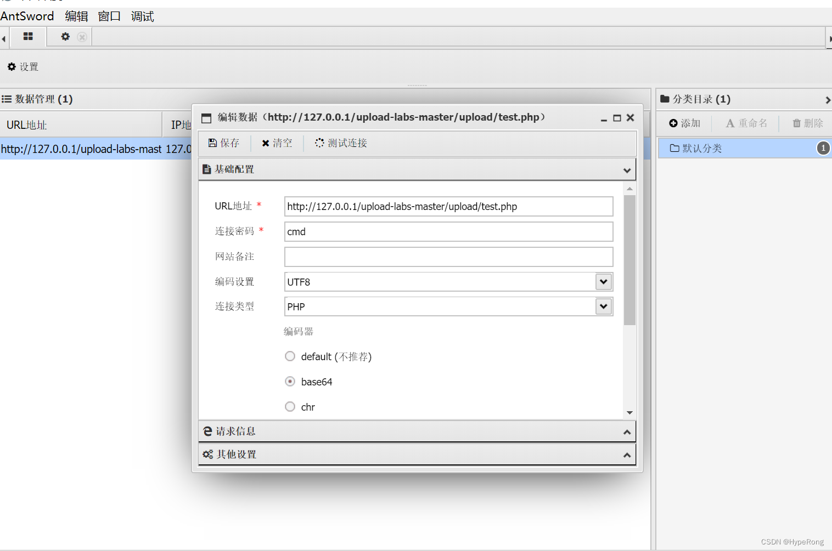Open the AntSword menu

coord(27,16)
